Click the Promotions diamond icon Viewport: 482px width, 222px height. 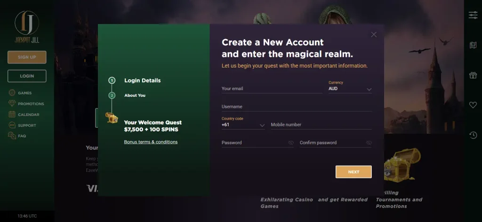[12, 103]
